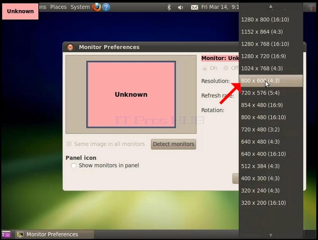Click the show desktop icon in bottom panel
The width and height of the screenshot is (318, 240).
tap(6, 234)
